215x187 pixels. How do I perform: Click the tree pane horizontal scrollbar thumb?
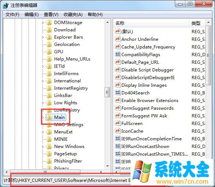(45, 172)
